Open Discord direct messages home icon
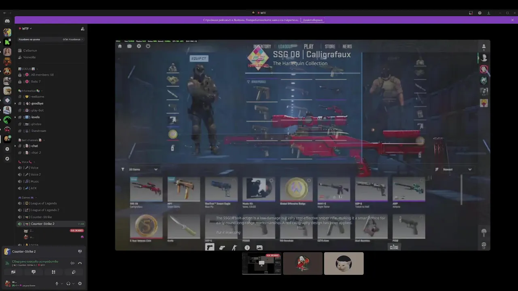 coord(7,21)
